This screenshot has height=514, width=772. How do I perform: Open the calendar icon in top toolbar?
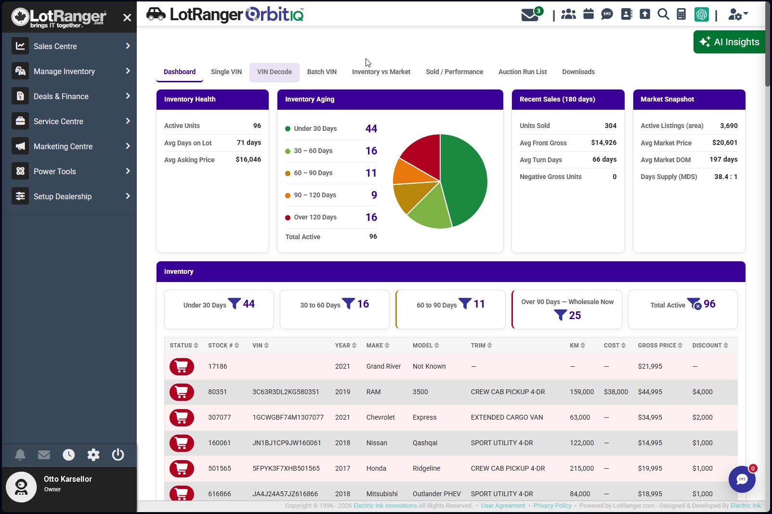(589, 14)
